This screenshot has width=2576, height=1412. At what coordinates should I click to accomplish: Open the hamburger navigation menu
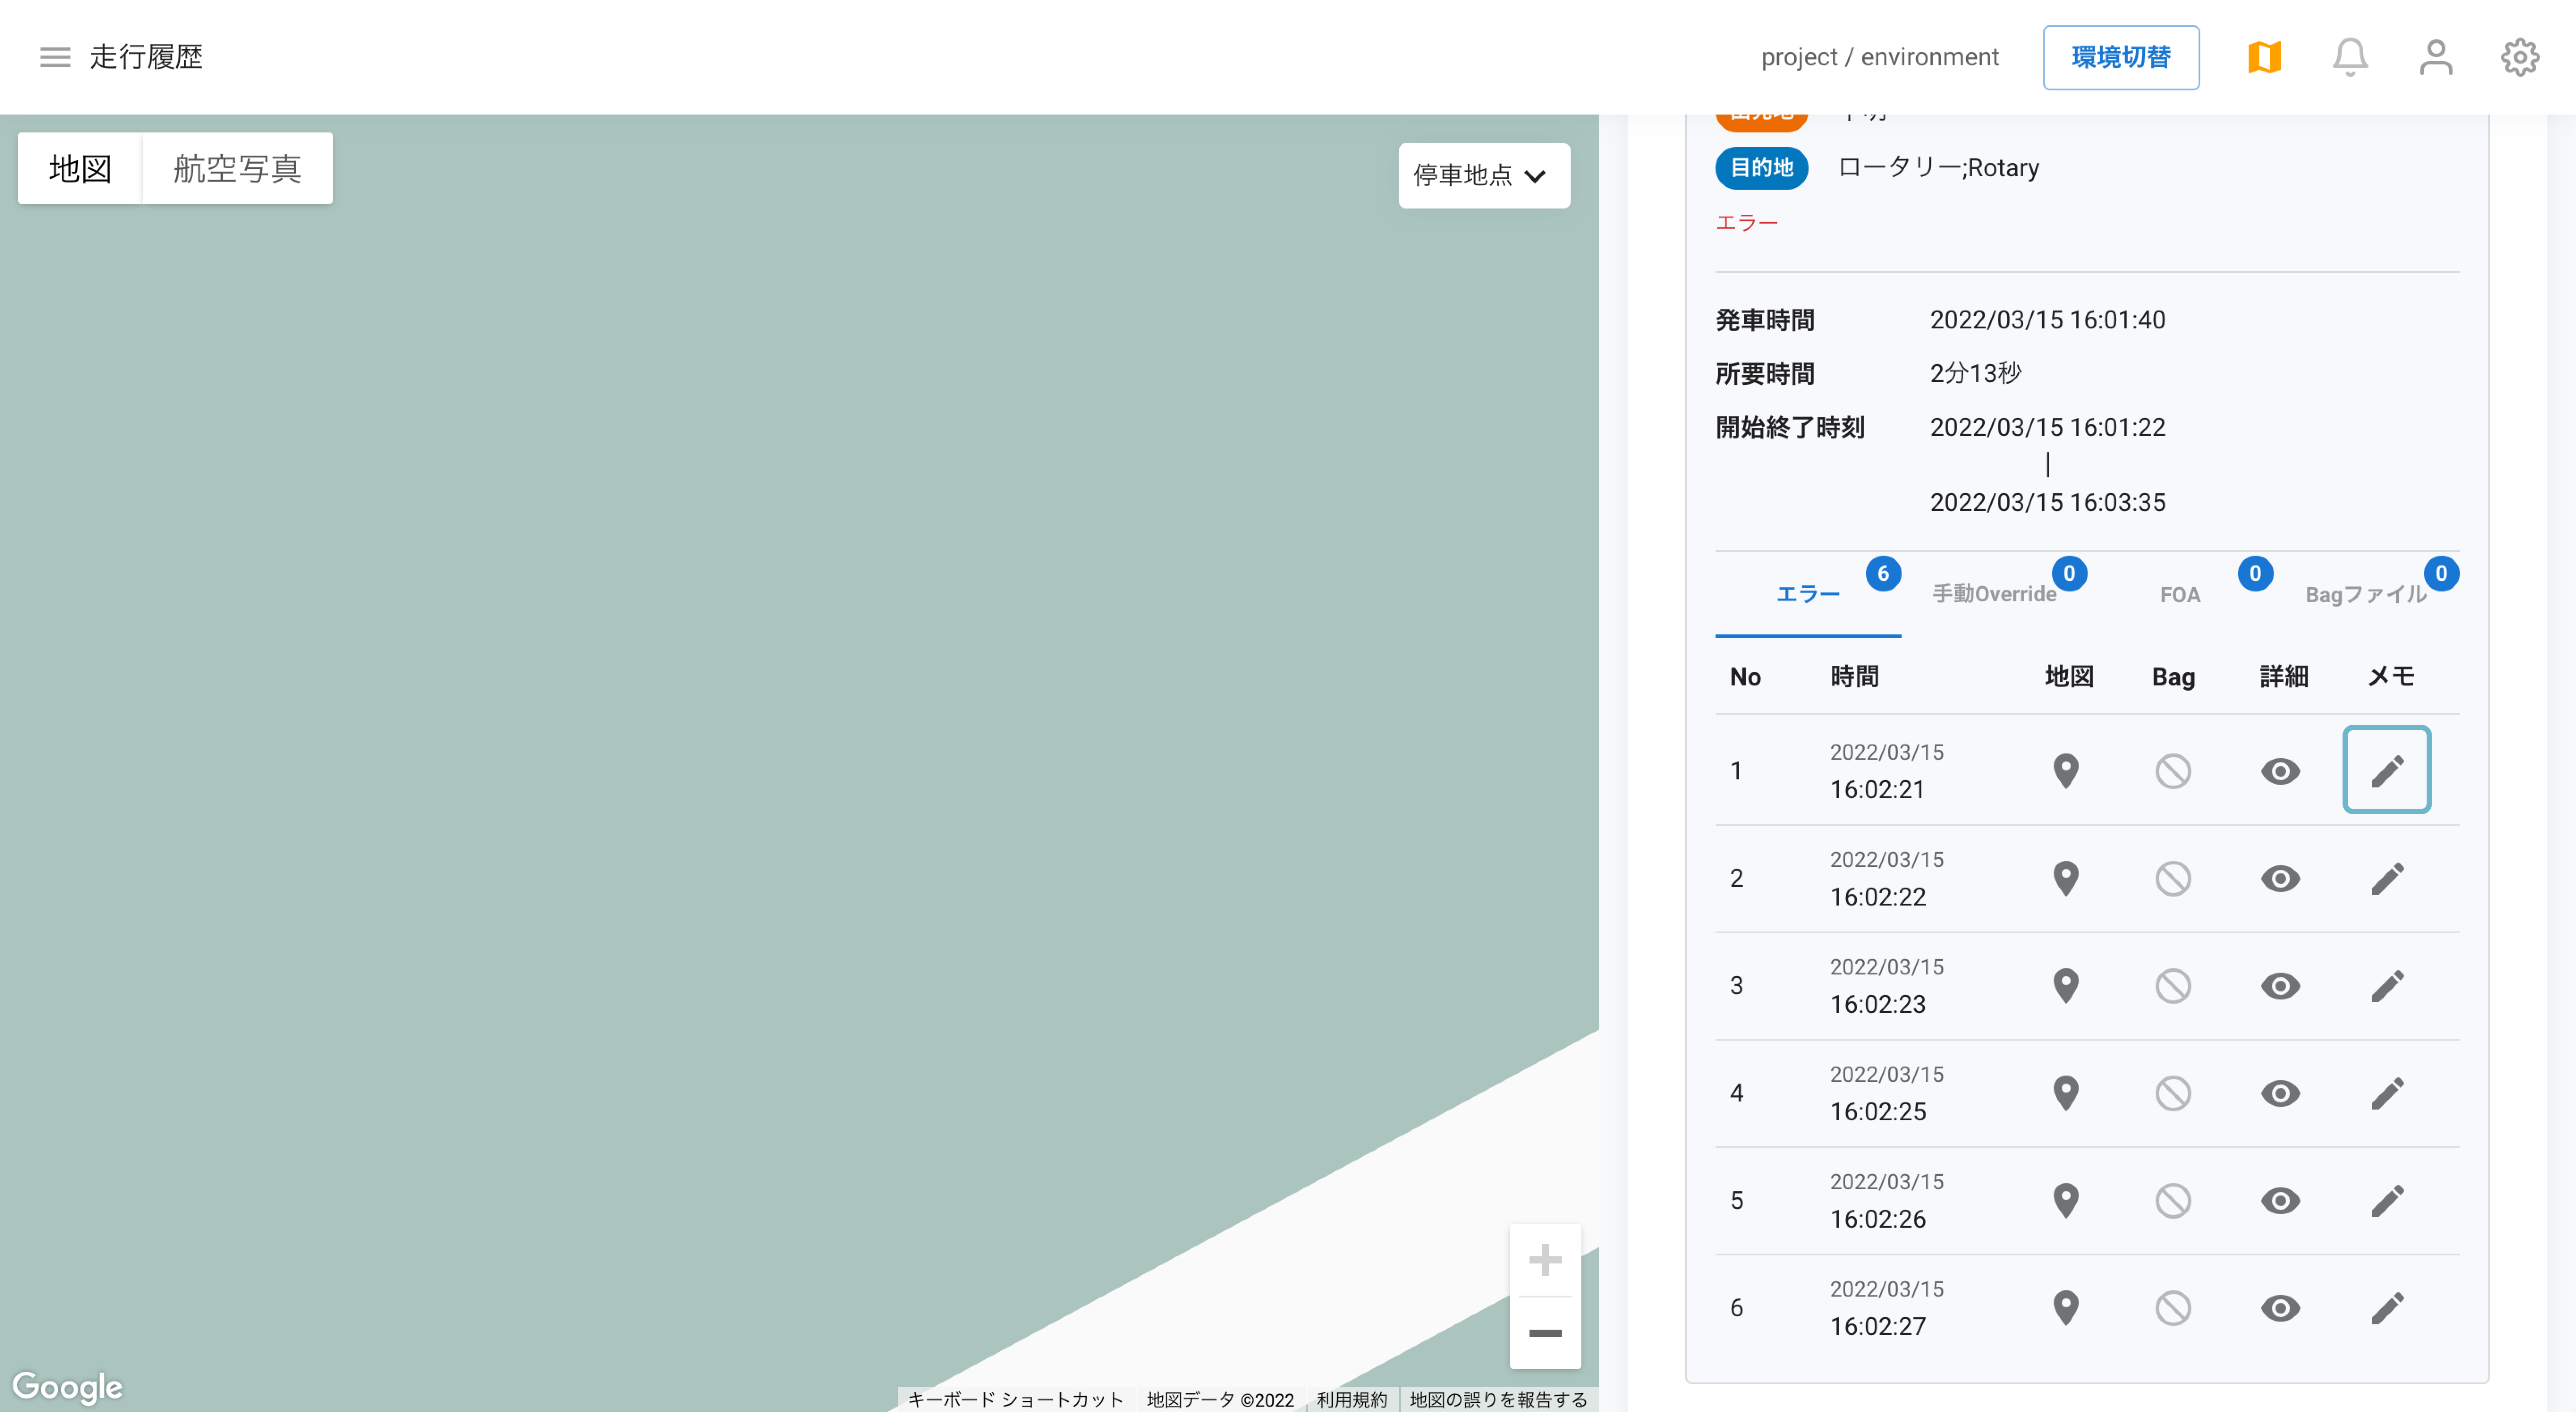[55, 57]
